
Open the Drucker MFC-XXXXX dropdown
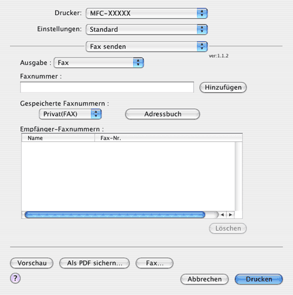click(x=146, y=13)
